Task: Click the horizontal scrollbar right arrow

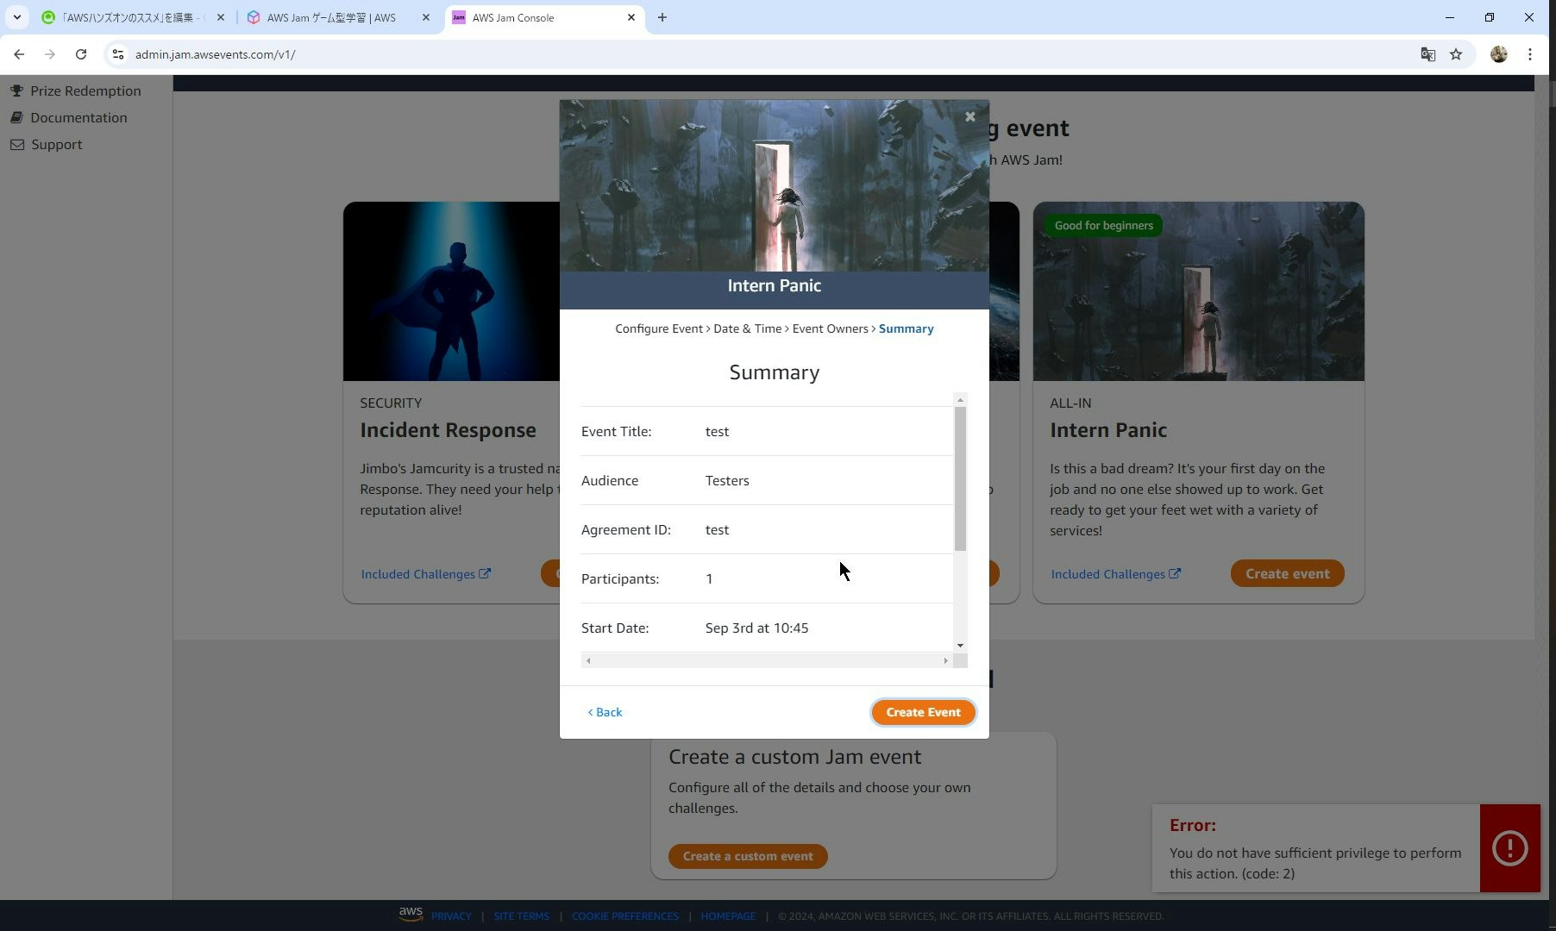Action: [945, 661]
